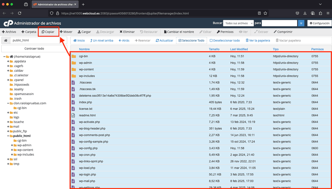Open a new browser tab with plus
Viewport: 332px width, 189px height.
tap(83, 4)
